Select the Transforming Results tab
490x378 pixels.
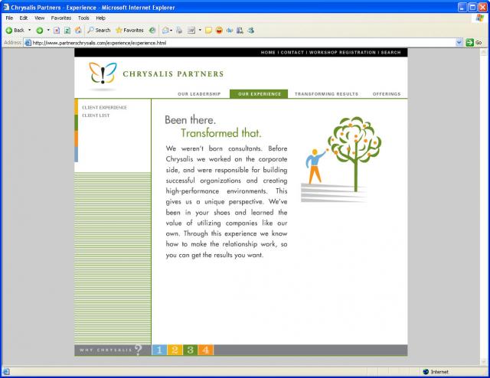coord(326,94)
